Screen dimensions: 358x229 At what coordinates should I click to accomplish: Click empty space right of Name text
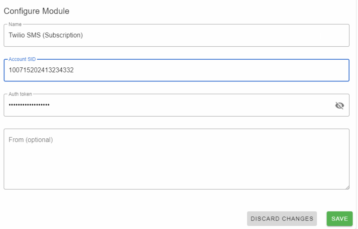coord(215,35)
